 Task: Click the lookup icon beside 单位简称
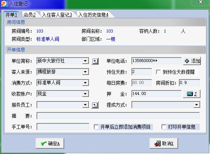[95, 61]
